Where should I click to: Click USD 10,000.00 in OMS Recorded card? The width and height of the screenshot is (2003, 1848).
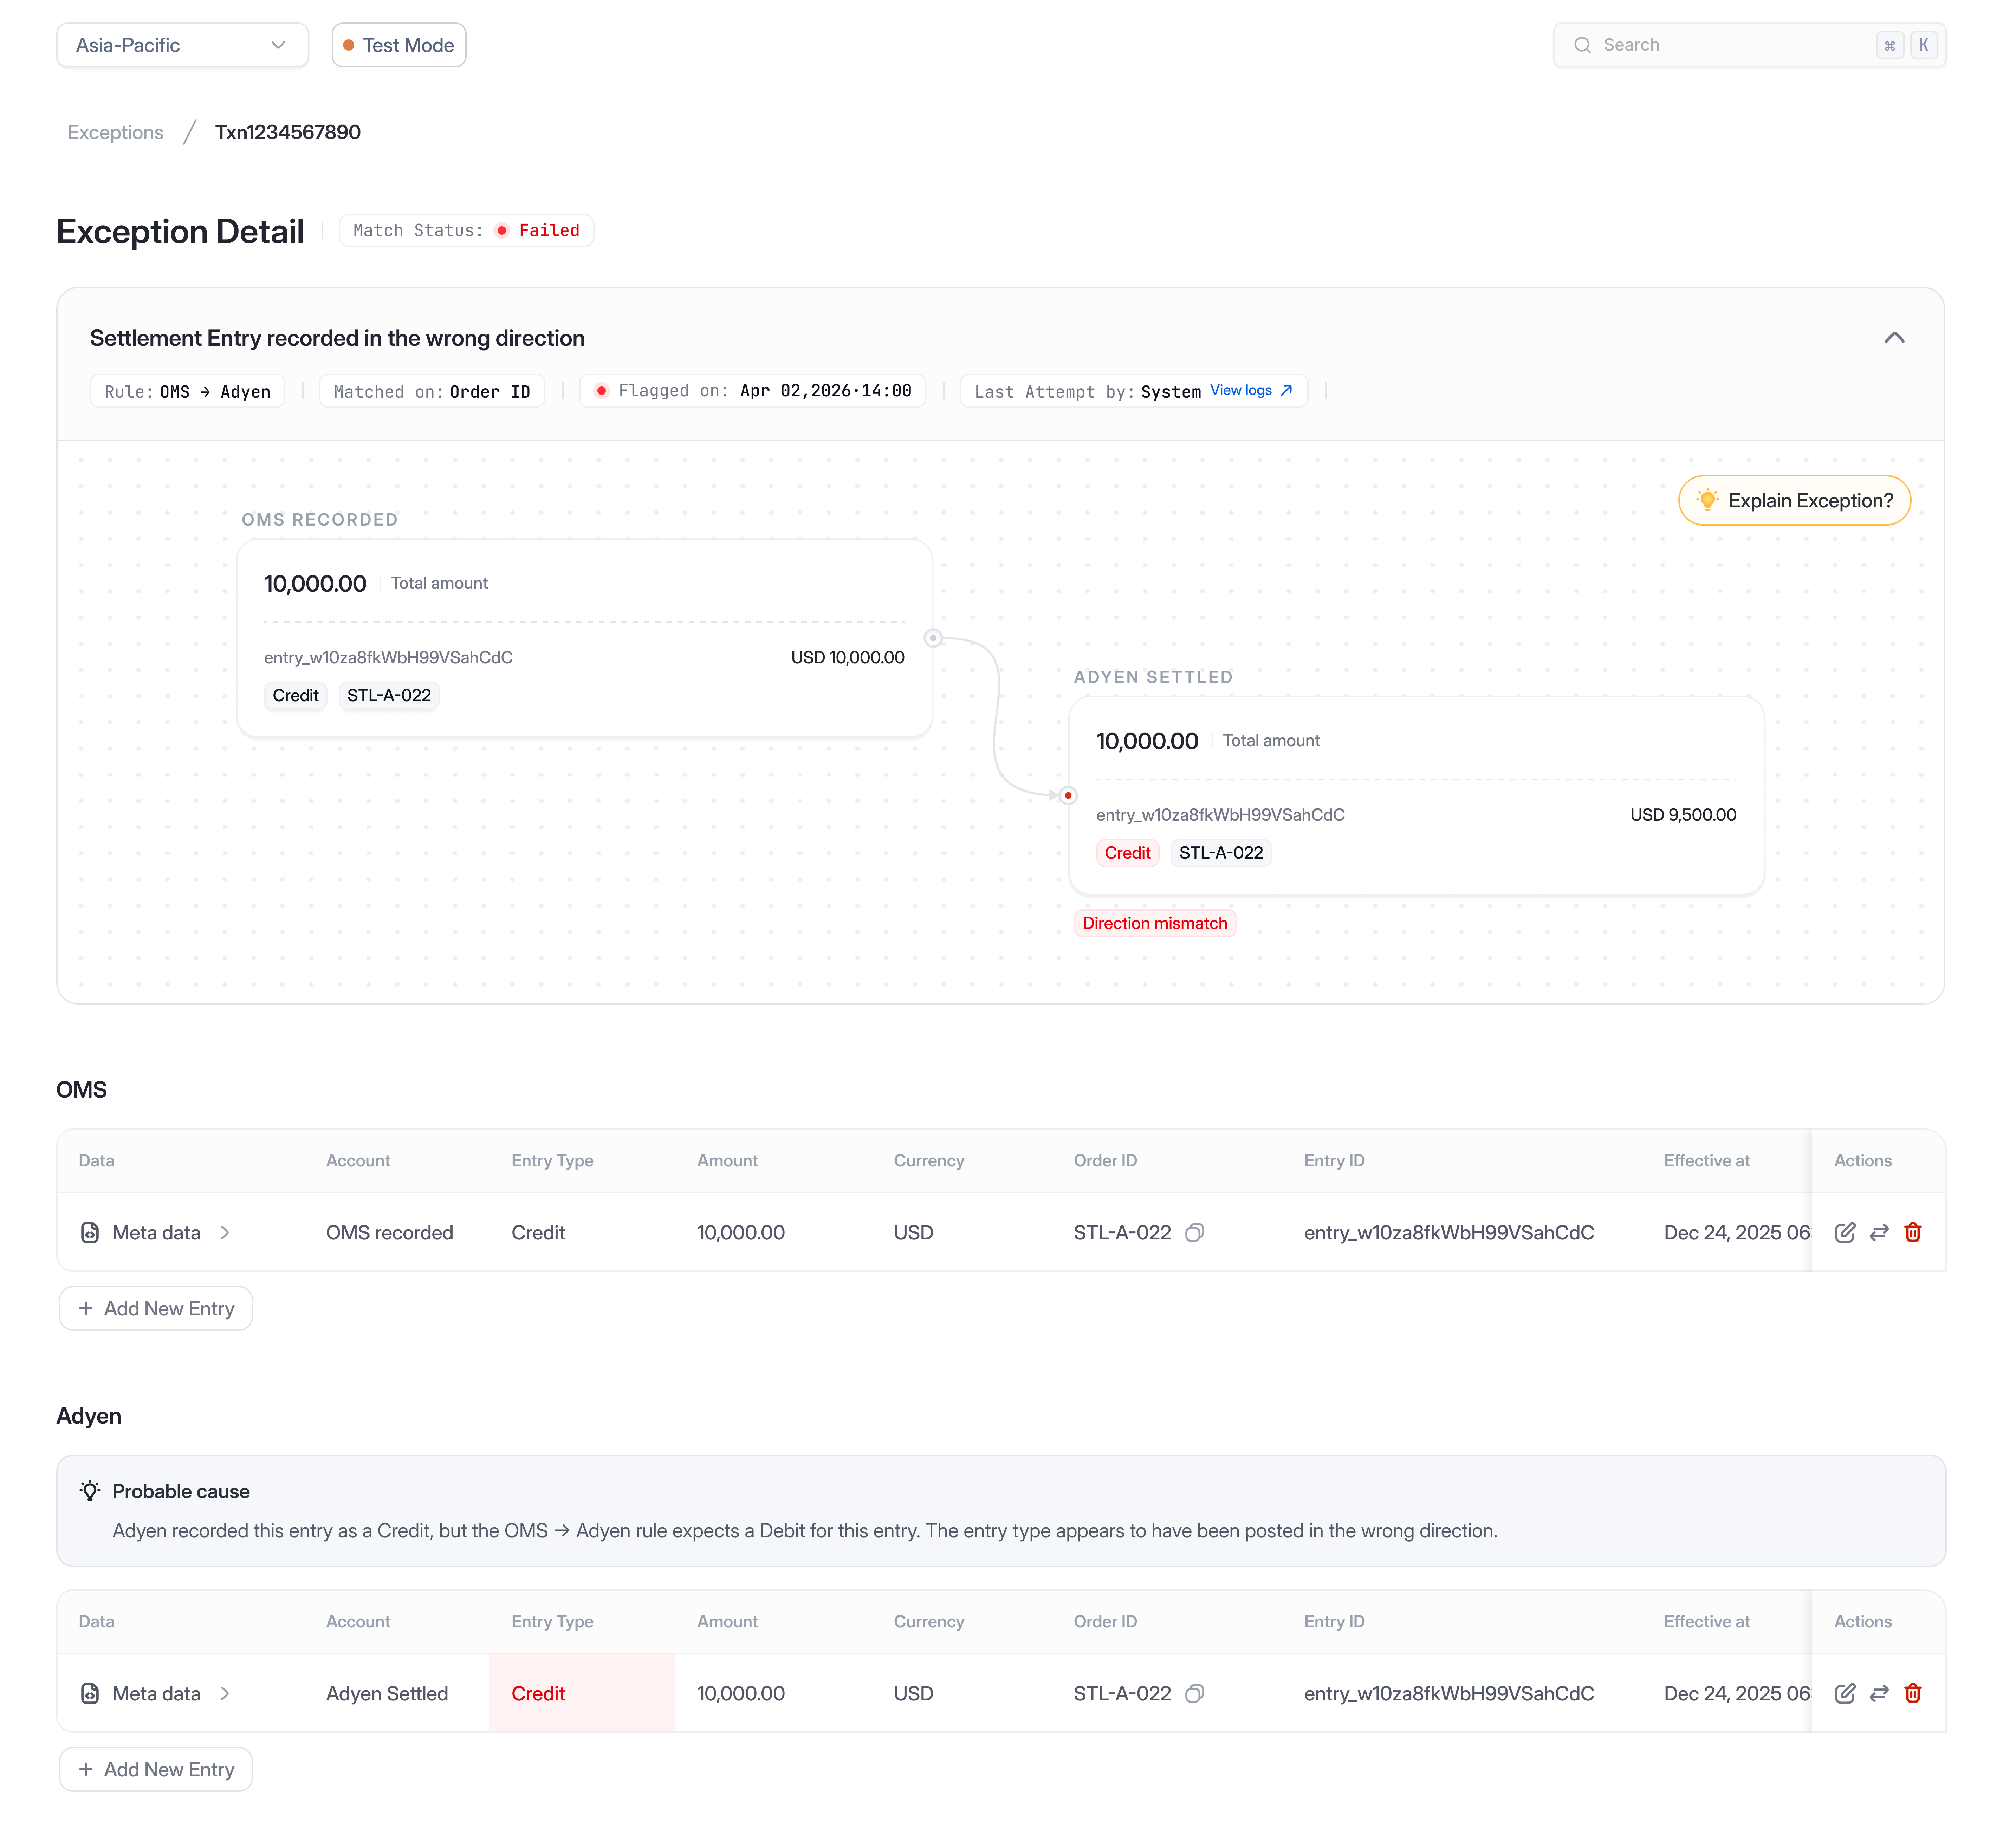[848, 658]
